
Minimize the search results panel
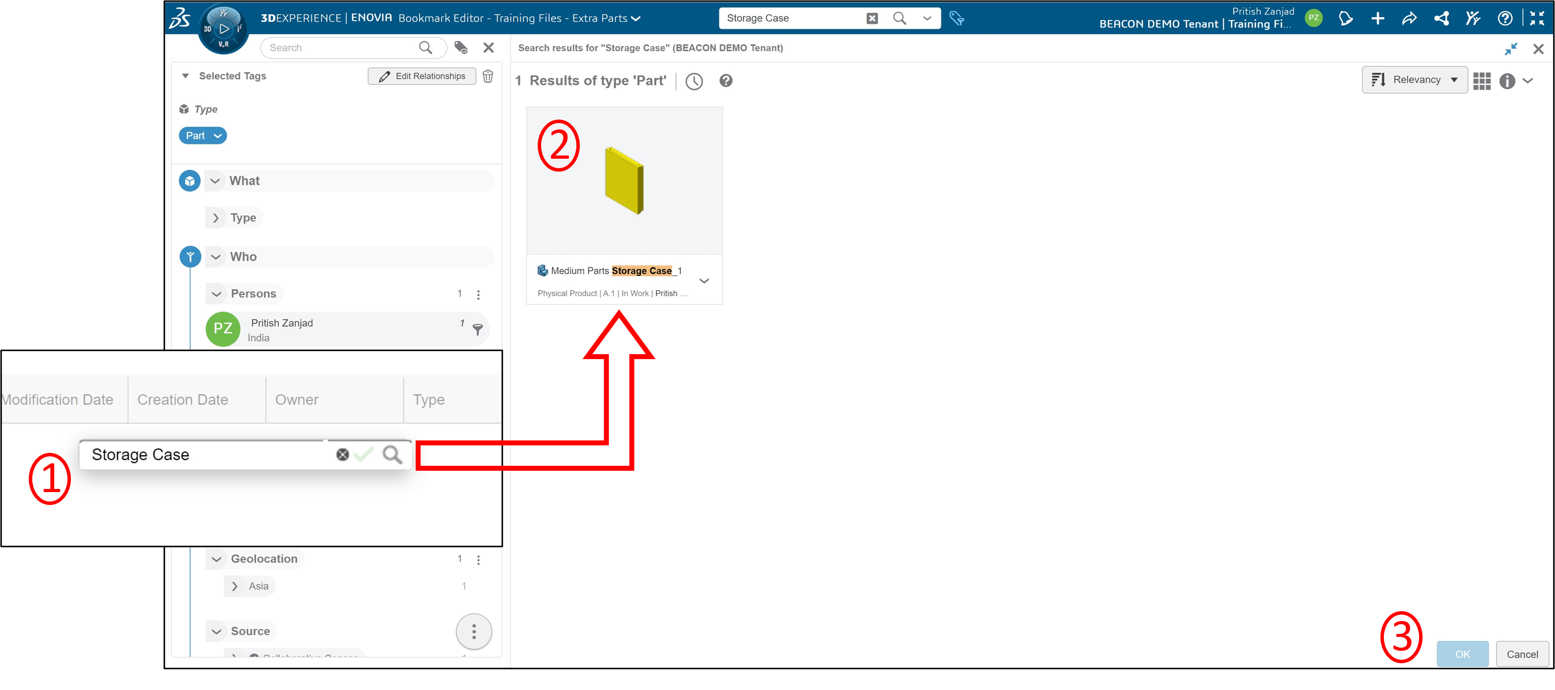[1510, 49]
